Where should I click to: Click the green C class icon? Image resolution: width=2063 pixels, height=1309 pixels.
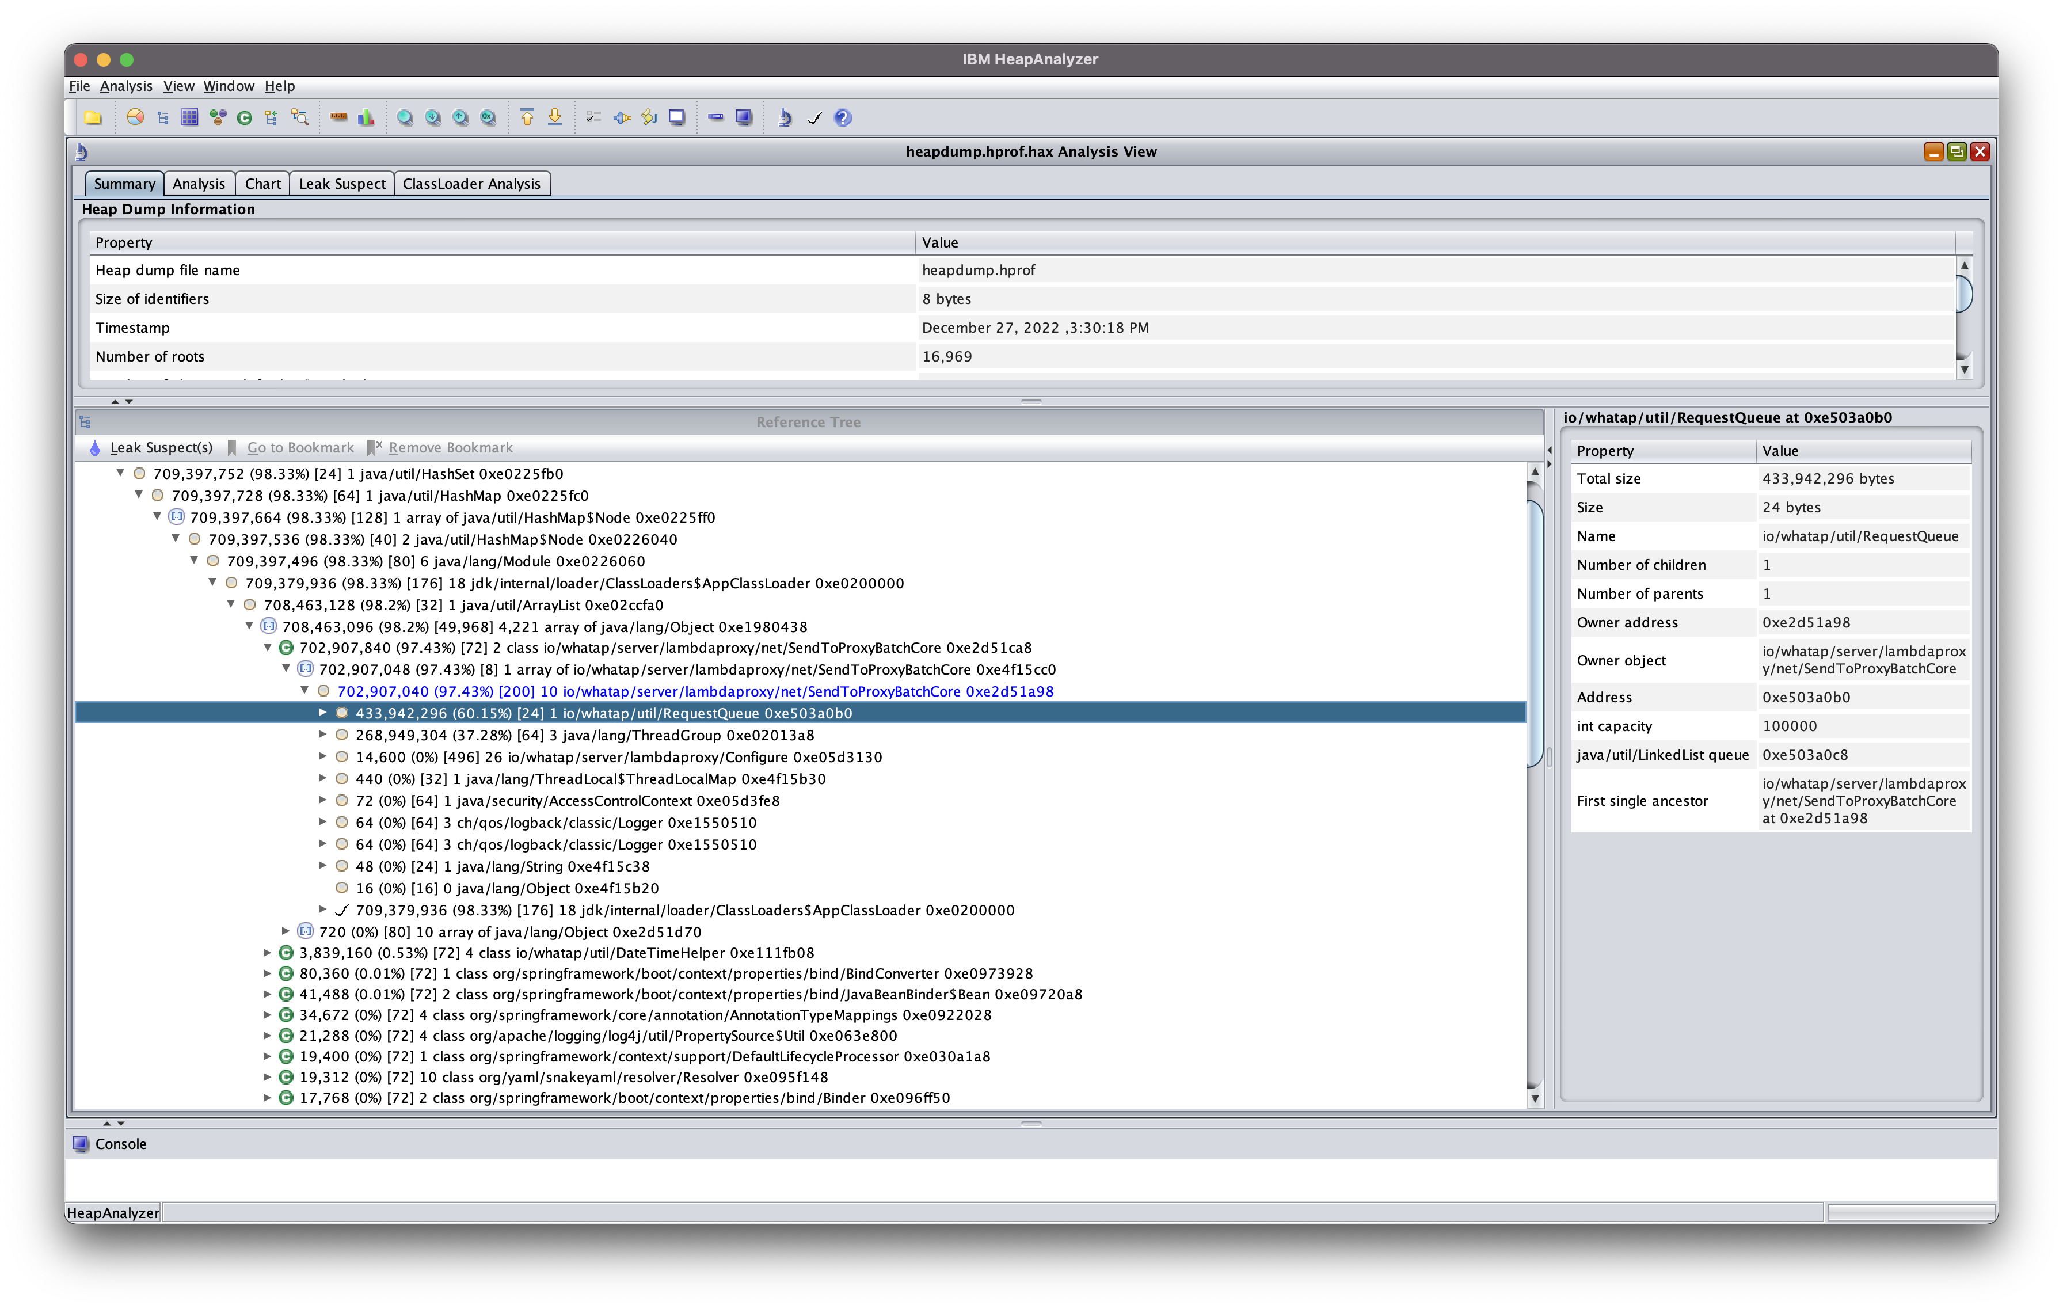coord(245,118)
